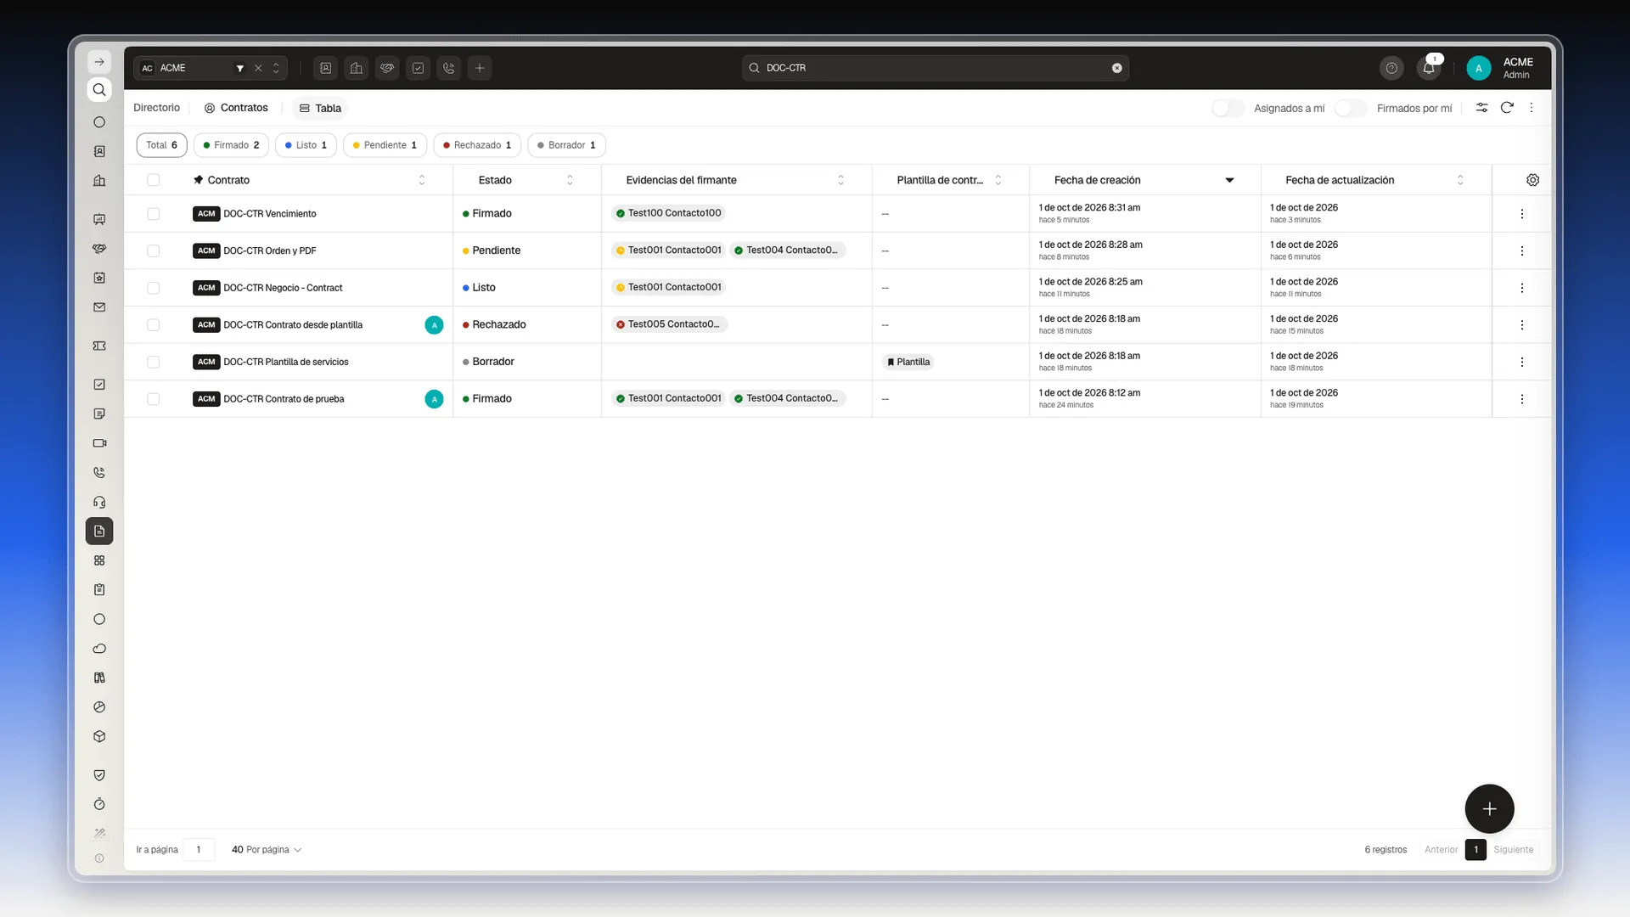This screenshot has width=1630, height=917.
Task: Select the Firmado 2 filter tab
Action: click(231, 145)
